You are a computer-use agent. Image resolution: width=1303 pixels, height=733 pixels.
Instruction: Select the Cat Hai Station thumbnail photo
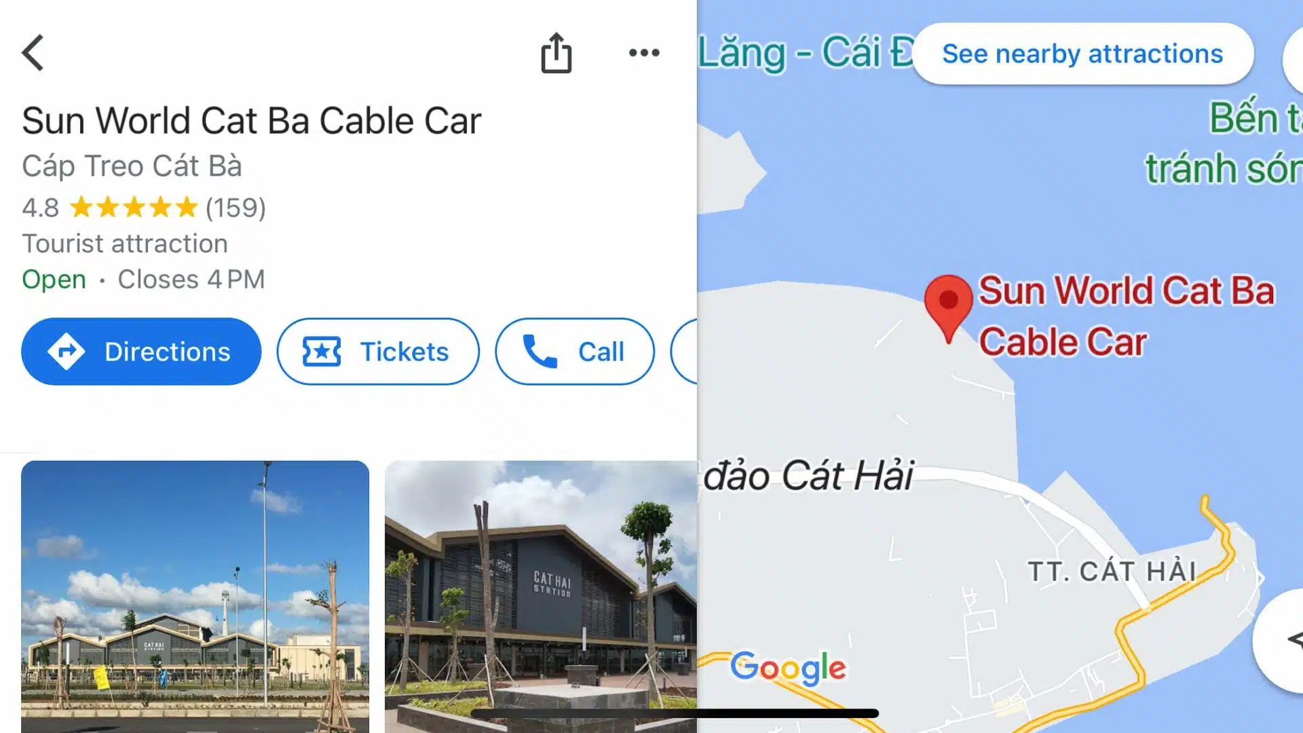coord(539,595)
